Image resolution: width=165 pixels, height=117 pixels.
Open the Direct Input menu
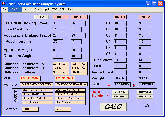click(x=42, y=9)
